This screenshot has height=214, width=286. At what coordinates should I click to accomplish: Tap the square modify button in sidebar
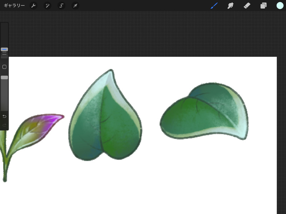(x=4, y=67)
